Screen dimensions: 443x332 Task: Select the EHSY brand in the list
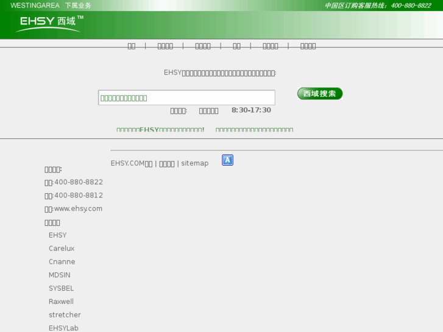coord(58,235)
